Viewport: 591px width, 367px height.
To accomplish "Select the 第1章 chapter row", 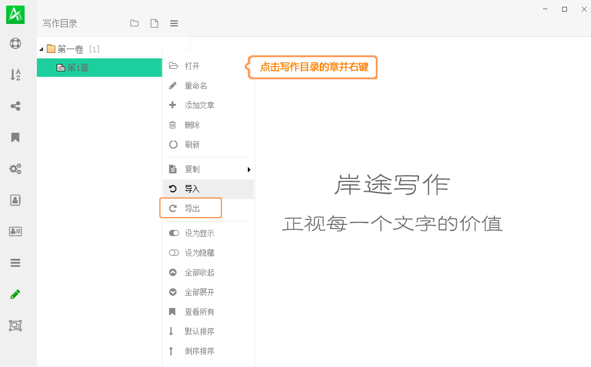I will pos(100,68).
